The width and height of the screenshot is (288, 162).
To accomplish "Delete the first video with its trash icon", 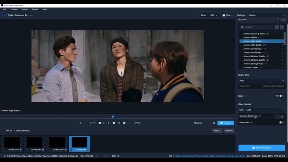I will (x=20, y=150).
